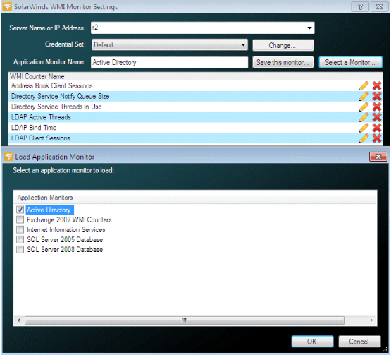The width and height of the screenshot is (391, 355).
Task: Click the Select a Monitor button
Action: click(350, 62)
